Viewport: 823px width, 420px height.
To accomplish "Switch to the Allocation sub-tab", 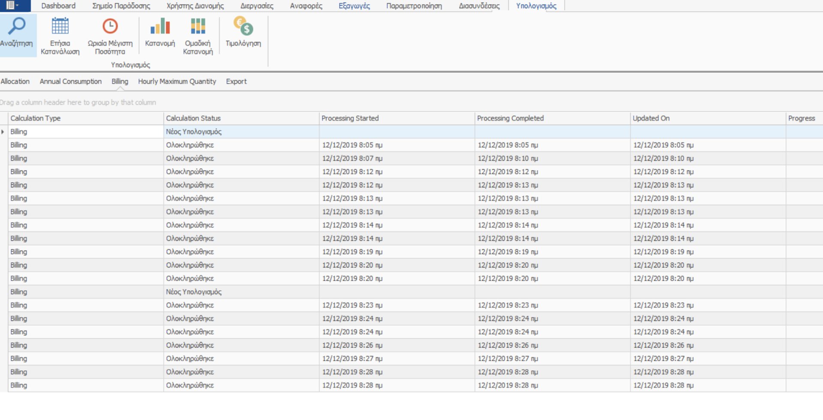I will coord(15,81).
